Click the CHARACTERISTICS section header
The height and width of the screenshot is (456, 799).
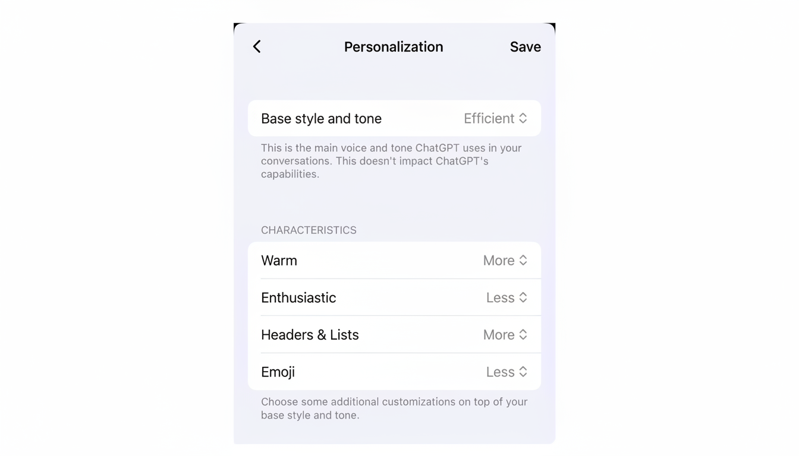point(309,230)
